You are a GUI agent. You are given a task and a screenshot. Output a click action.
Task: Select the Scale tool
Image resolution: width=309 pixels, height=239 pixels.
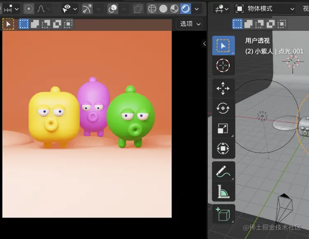coord(223,128)
